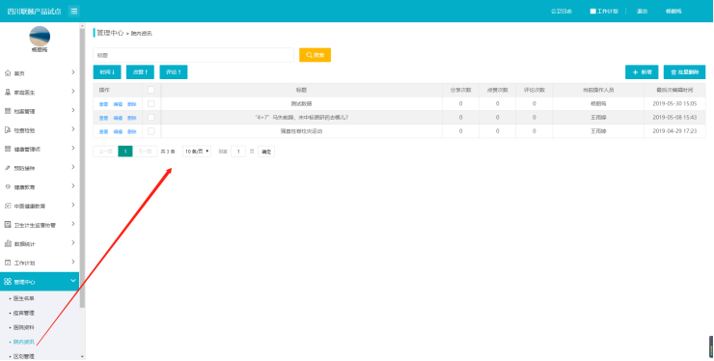Click 编辑 for the 测试数据 row
This screenshot has height=361, width=714.
[118, 104]
